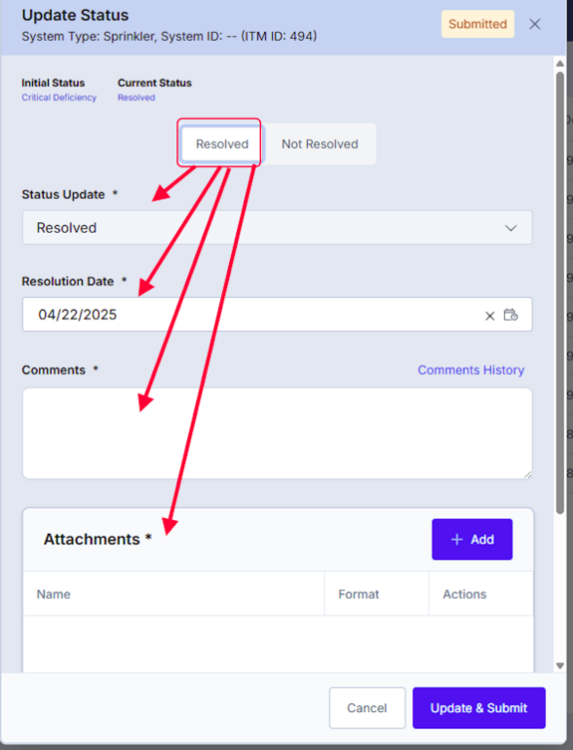
Task: Focus the Comments text area
Action: tap(277, 433)
